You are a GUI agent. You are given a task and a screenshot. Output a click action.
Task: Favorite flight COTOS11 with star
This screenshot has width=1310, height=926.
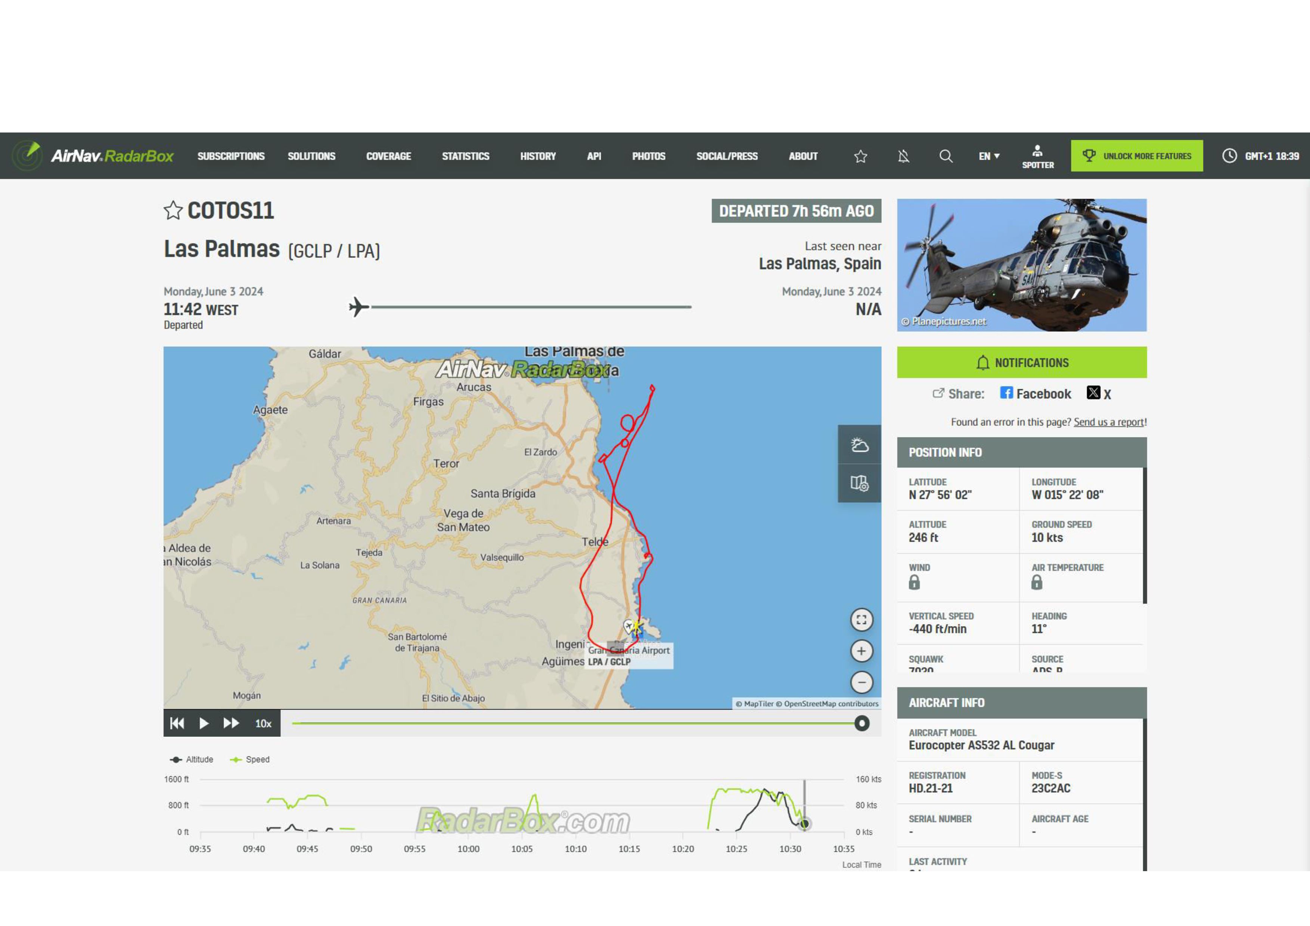coord(173,211)
